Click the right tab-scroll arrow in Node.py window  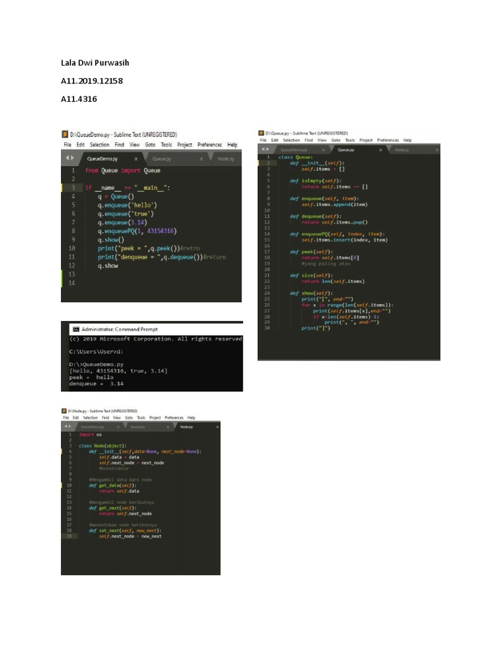[70, 427]
